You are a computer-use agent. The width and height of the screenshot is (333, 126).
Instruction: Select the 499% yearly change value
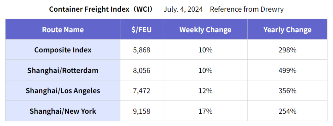click(x=287, y=70)
